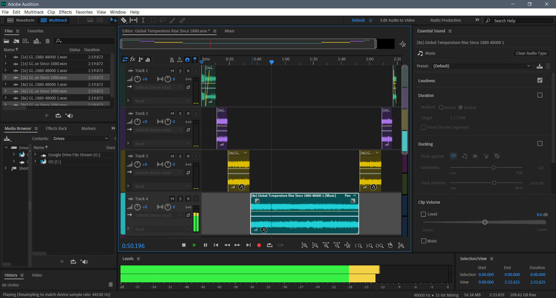Viewport: 556px width, 298px height.
Task: Click Track 1 volume knob
Action: (137, 79)
